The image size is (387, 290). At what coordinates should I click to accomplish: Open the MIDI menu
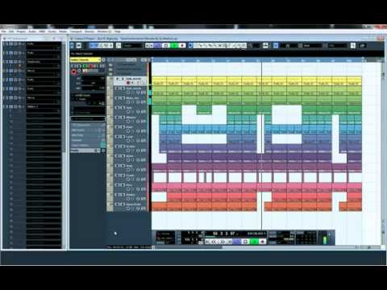[42, 31]
